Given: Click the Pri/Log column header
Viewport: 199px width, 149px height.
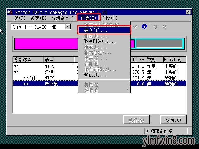Looking at the screenshot, I should 175,60.
